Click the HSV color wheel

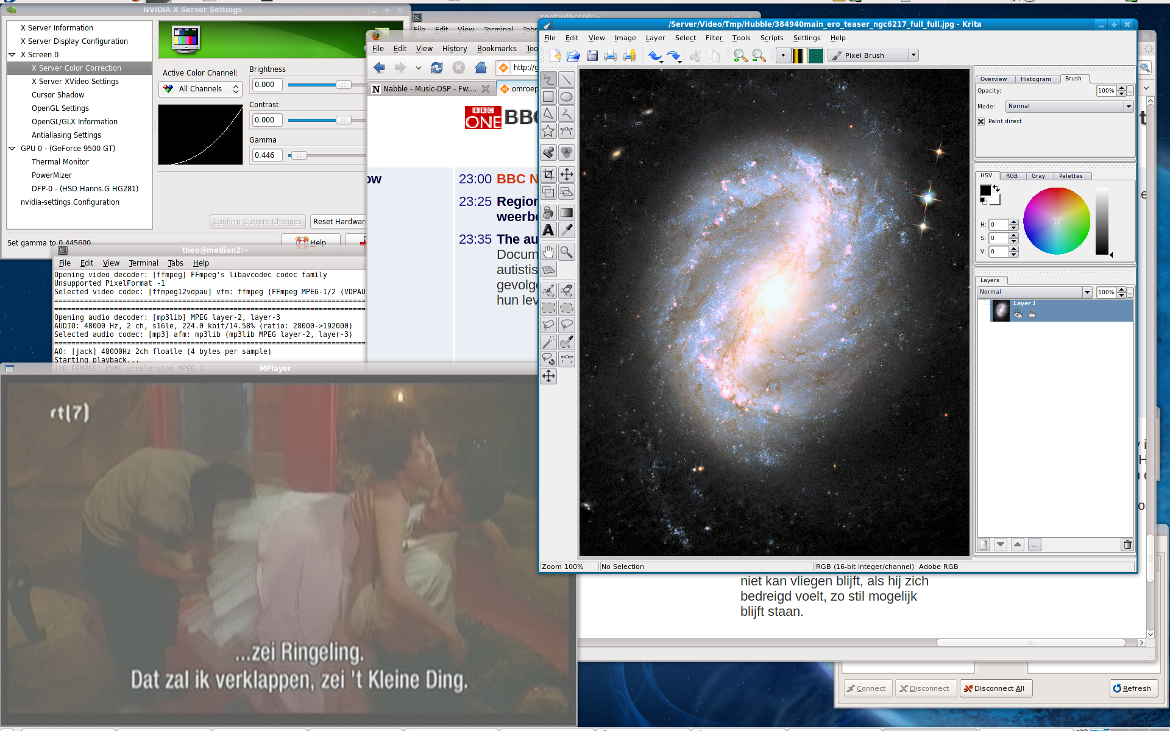1057,221
